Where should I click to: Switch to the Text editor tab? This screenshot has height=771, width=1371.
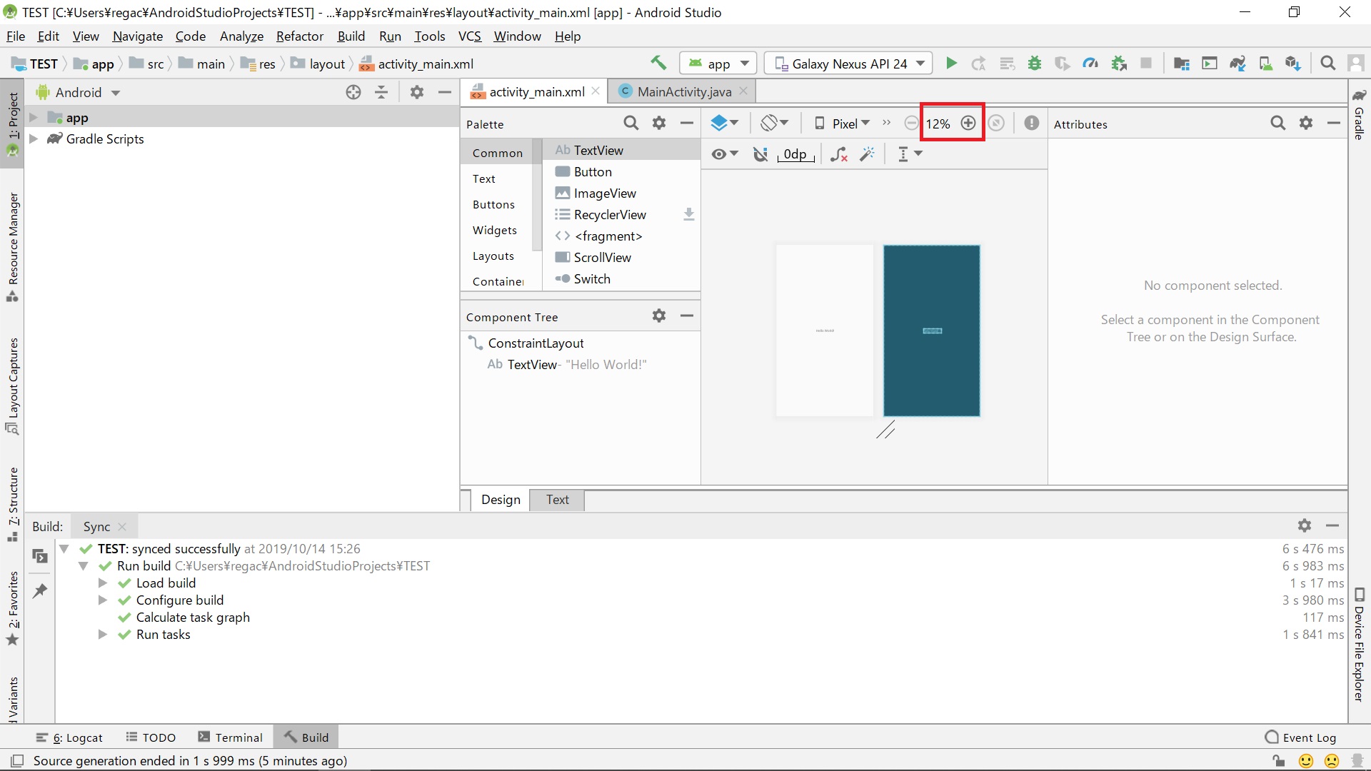[558, 500]
